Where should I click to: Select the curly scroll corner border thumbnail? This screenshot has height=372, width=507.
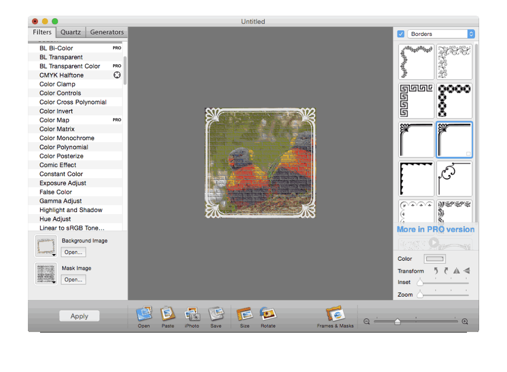pos(454,179)
